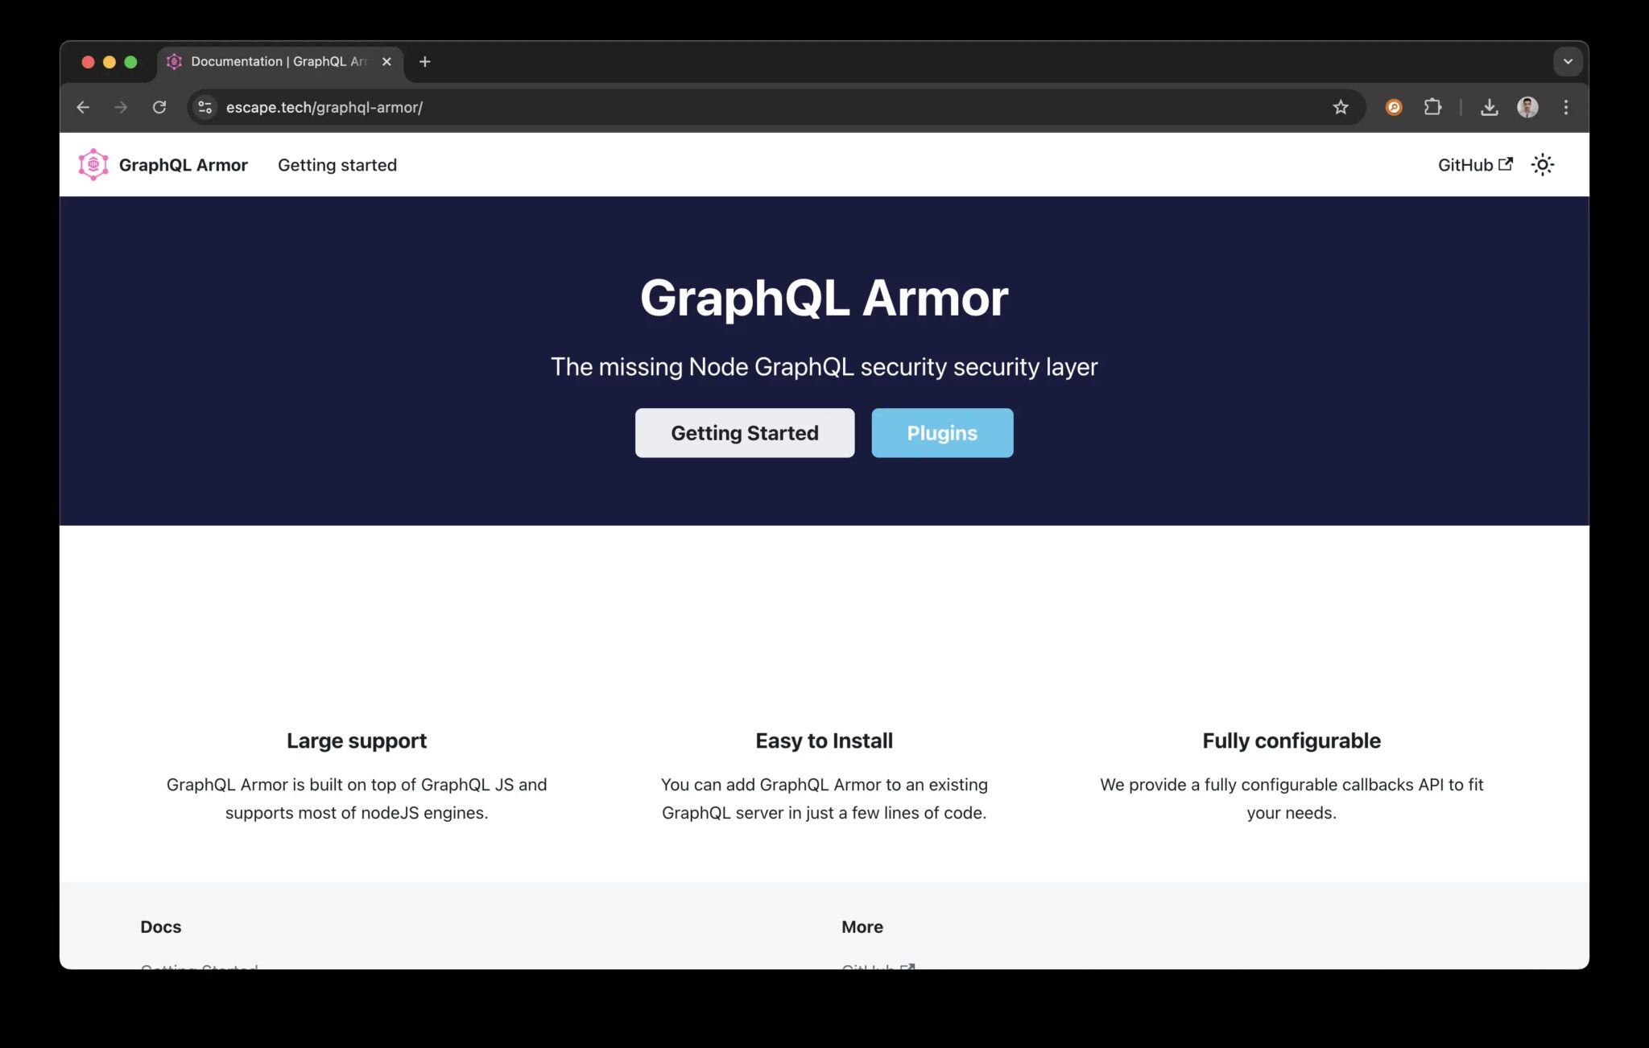This screenshot has height=1048, width=1649.
Task: Toggle the light/dark theme sun icon
Action: coord(1542,165)
